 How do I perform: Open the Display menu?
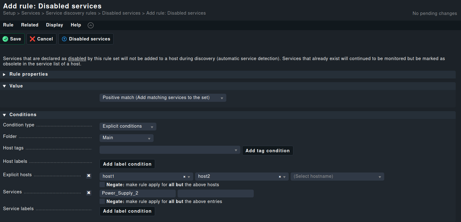coord(54,25)
